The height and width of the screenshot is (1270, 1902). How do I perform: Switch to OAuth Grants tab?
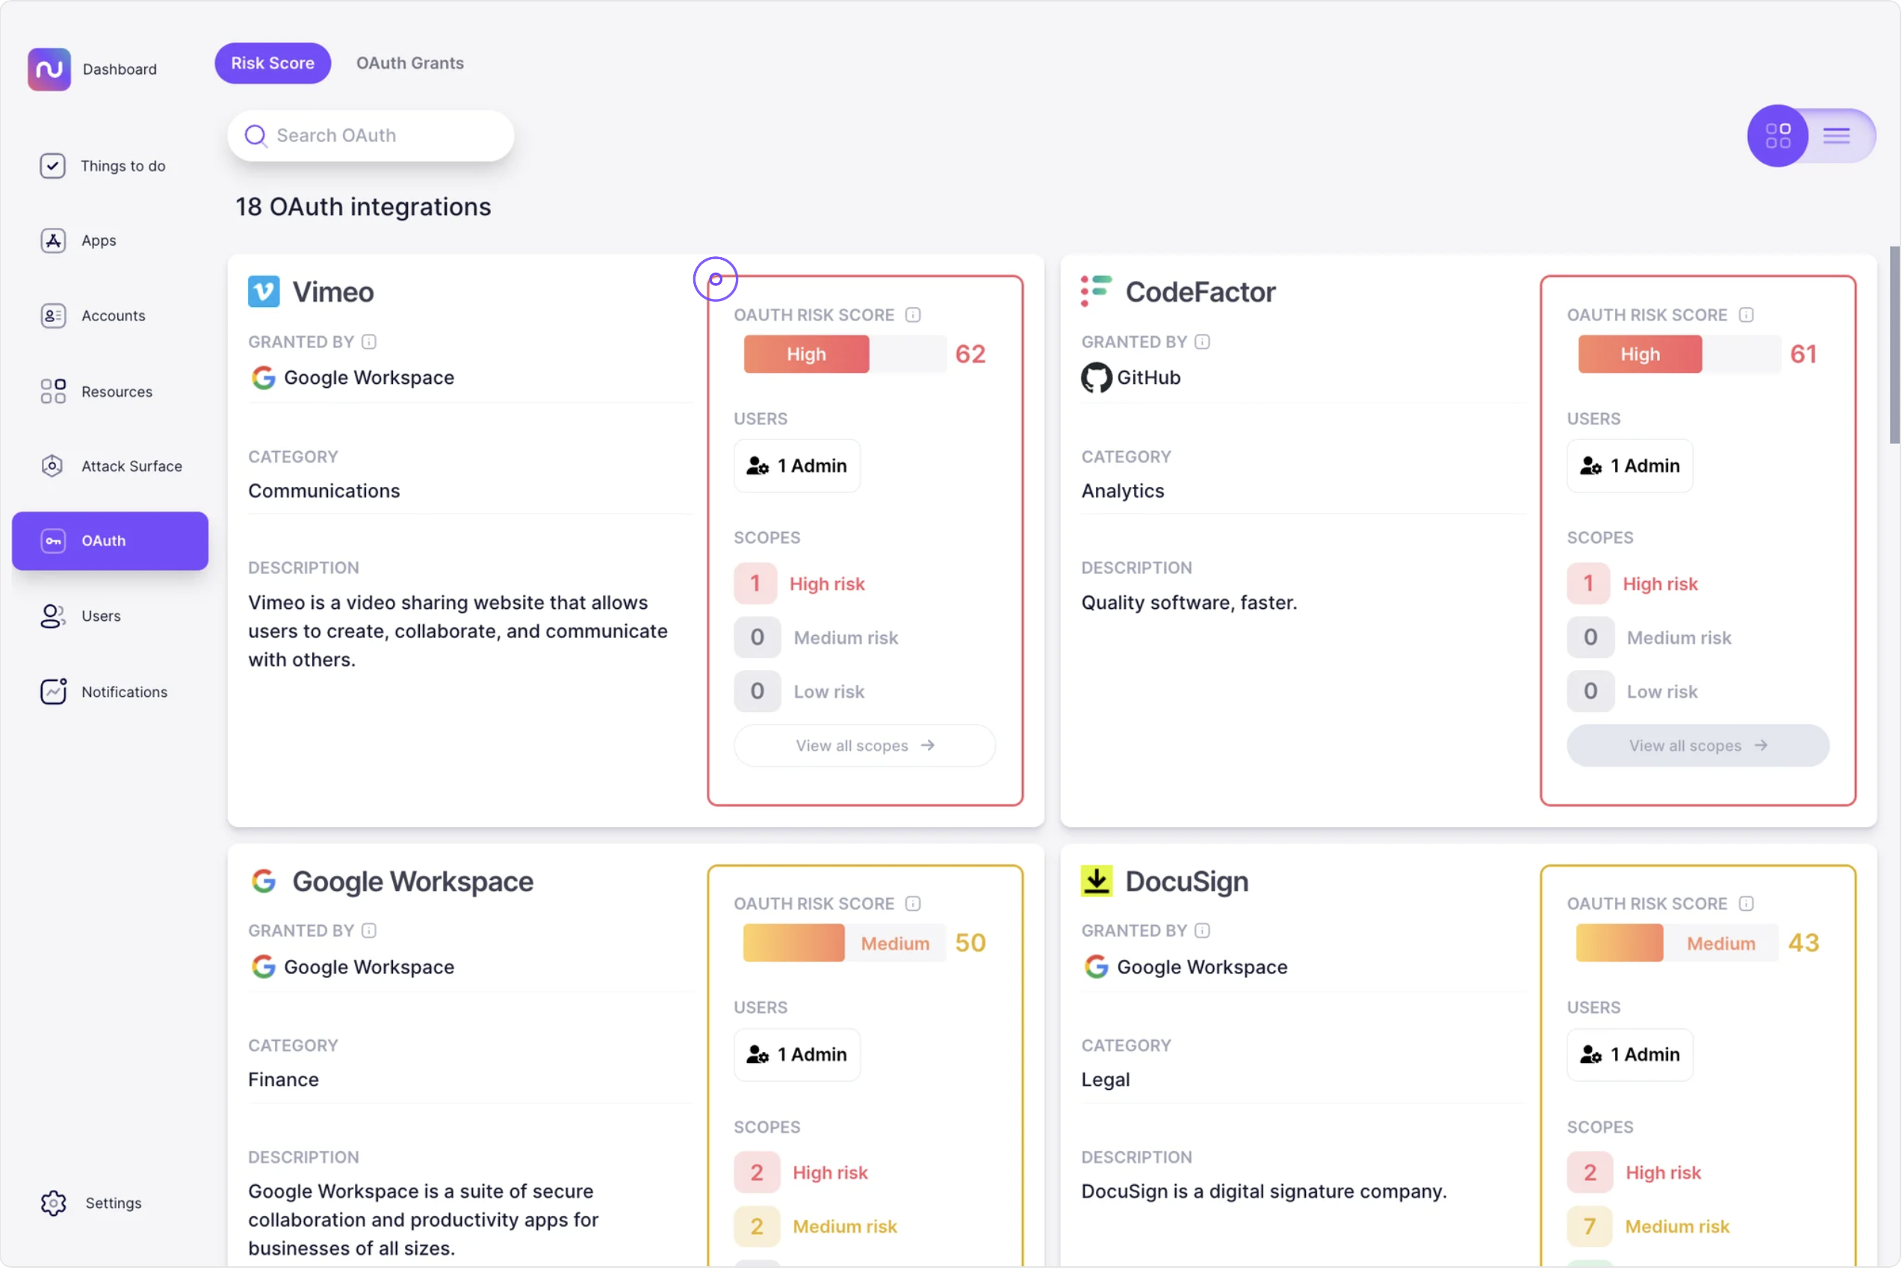coord(409,63)
